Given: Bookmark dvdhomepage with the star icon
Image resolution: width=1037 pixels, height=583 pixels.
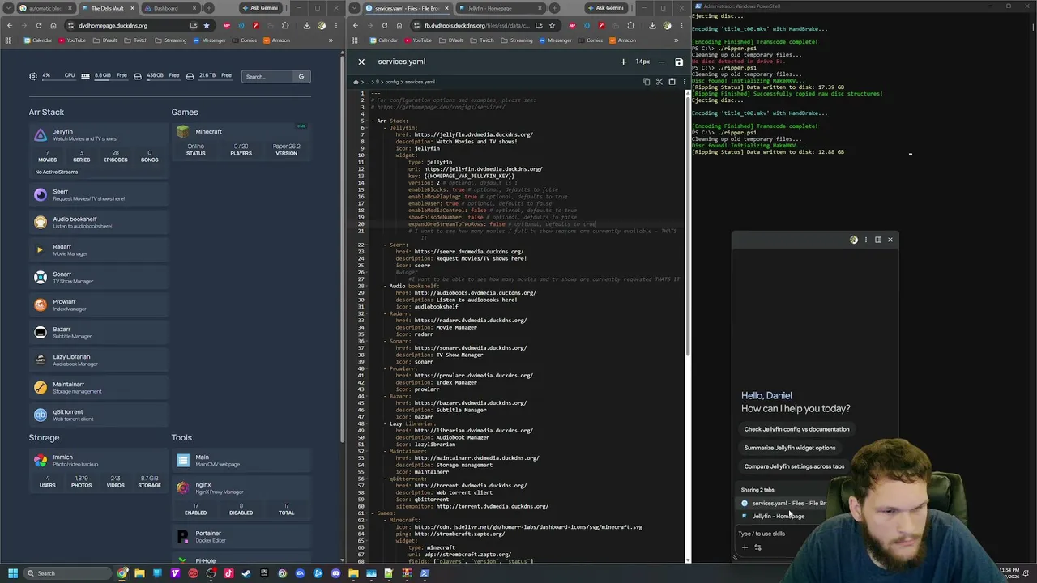Looking at the screenshot, I should coord(206,25).
